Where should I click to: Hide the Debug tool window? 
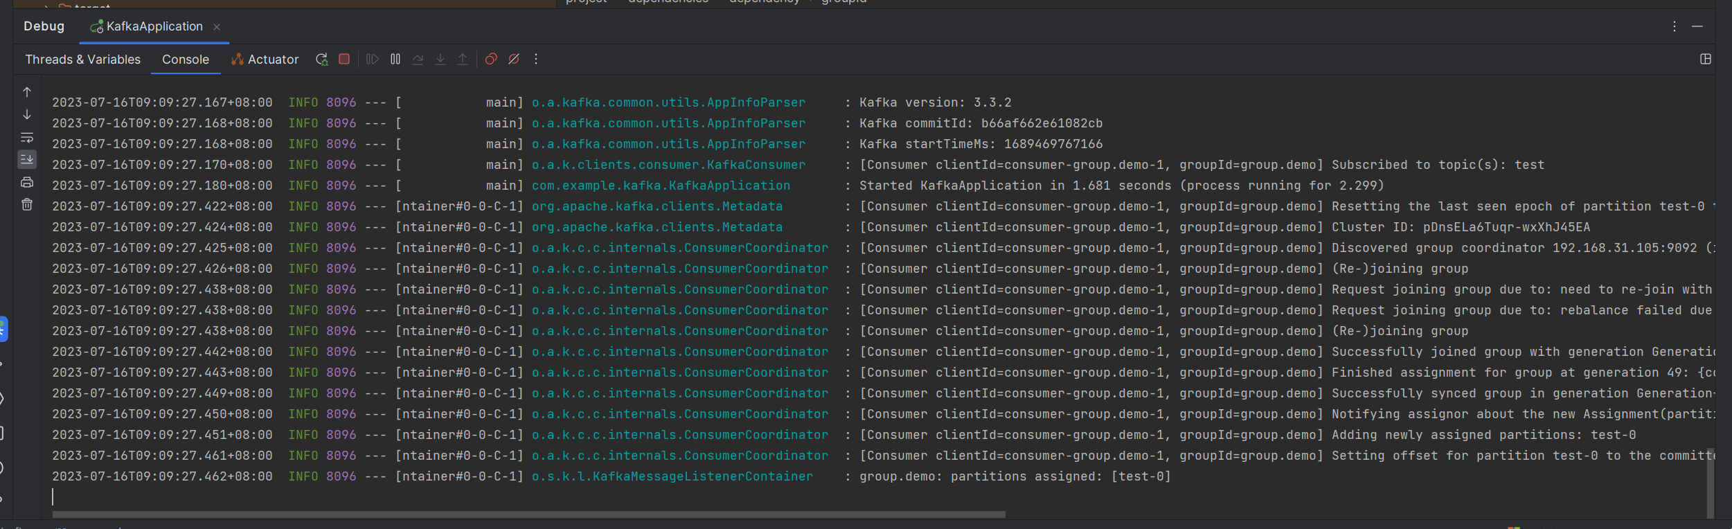(x=1697, y=26)
